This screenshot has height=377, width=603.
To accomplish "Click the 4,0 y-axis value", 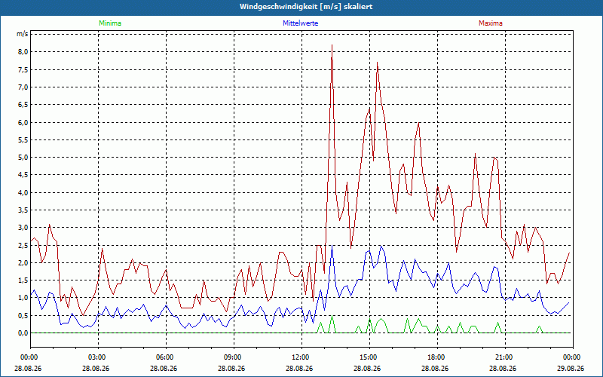I will pos(23,193).
